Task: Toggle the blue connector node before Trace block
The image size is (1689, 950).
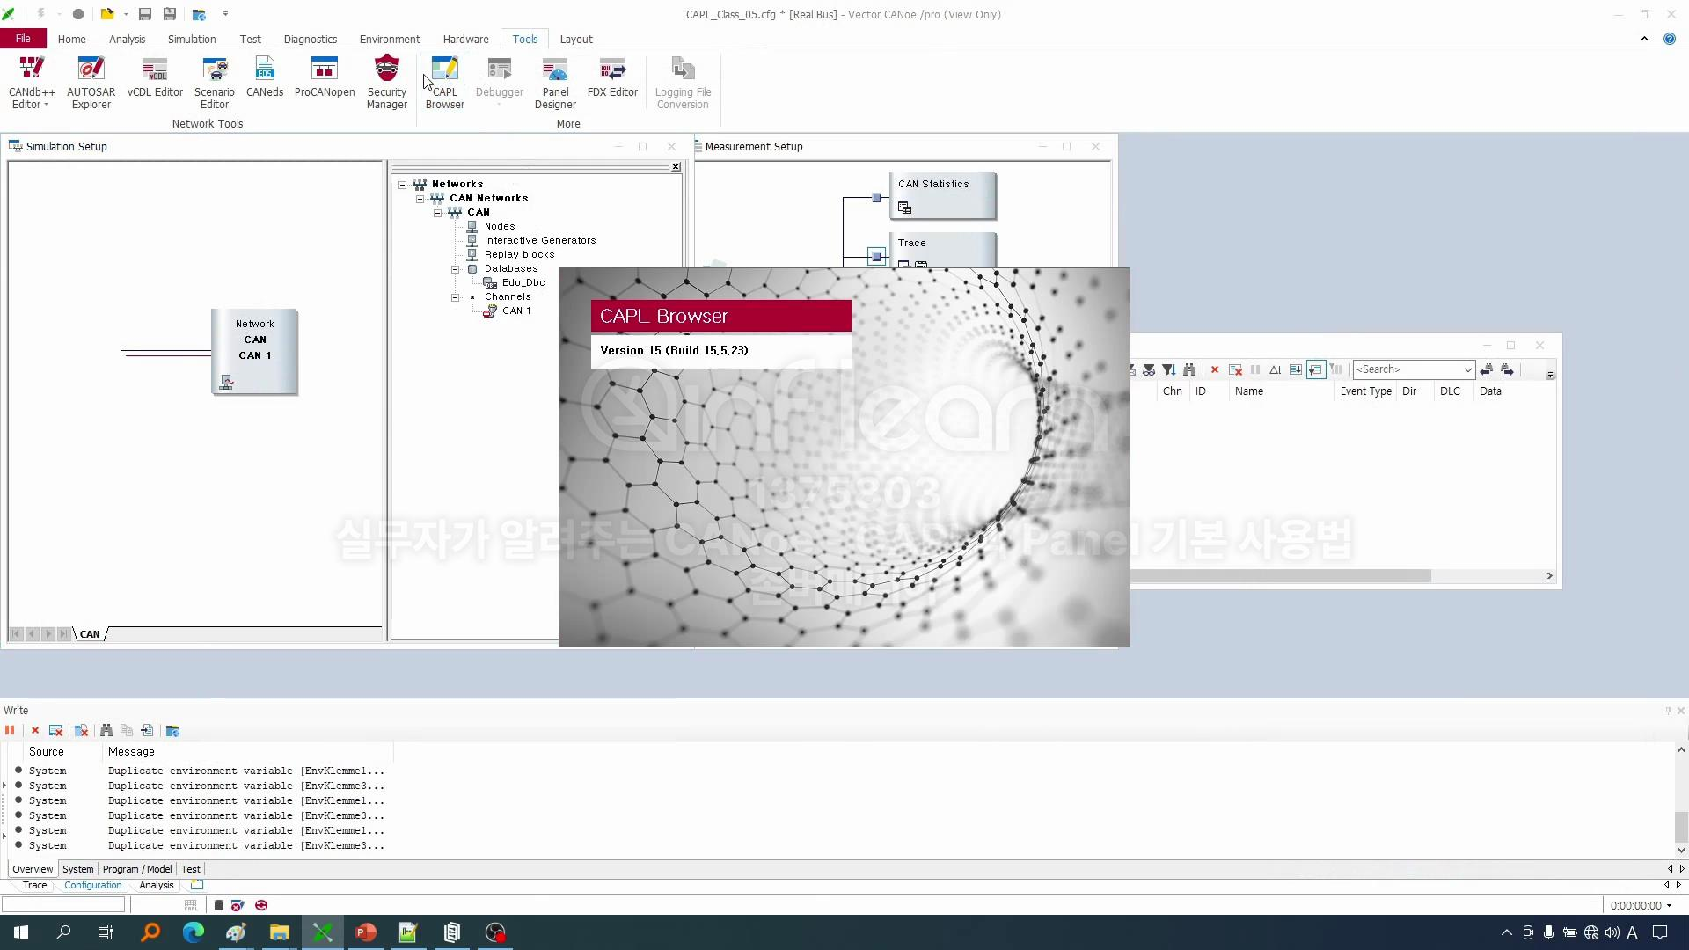Action: 876,256
